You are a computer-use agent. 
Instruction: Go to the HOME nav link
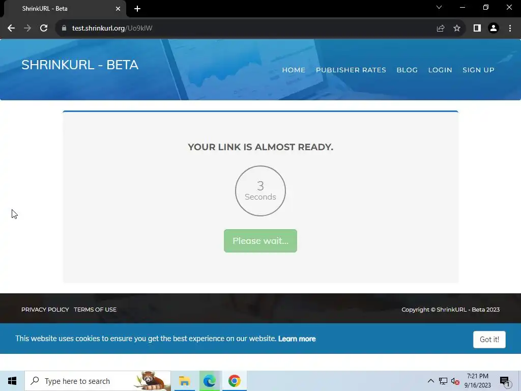pyautogui.click(x=294, y=70)
